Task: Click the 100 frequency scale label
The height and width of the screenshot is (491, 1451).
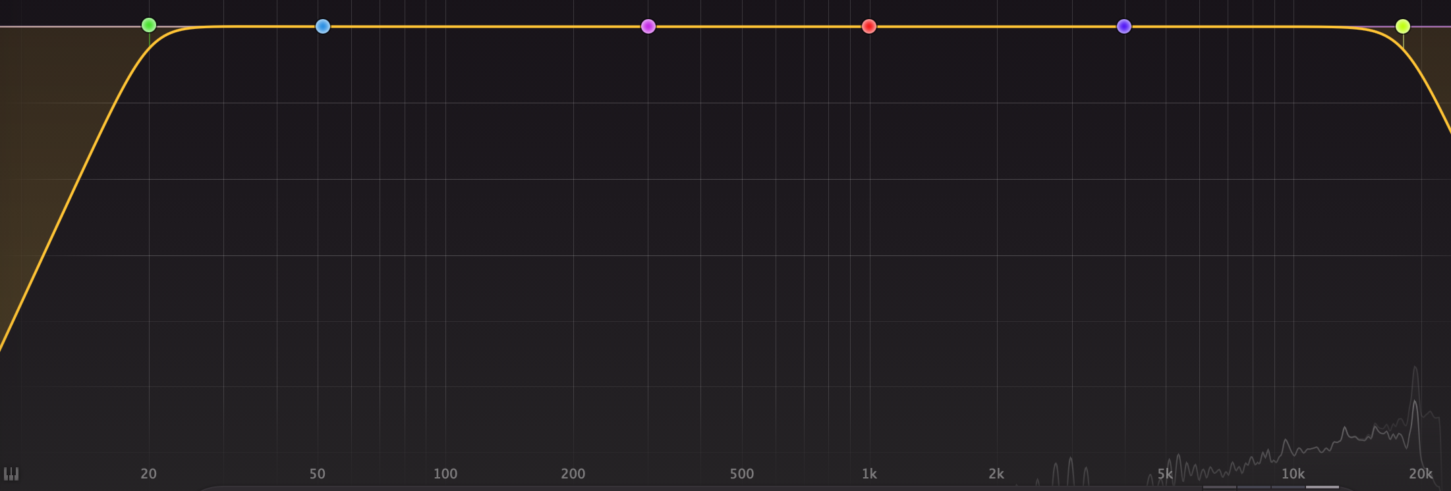Action: [445, 474]
